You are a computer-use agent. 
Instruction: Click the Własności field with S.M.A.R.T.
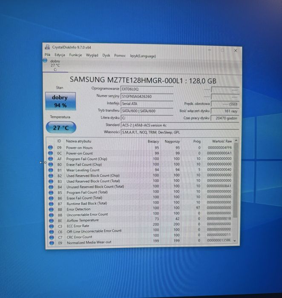point(180,132)
